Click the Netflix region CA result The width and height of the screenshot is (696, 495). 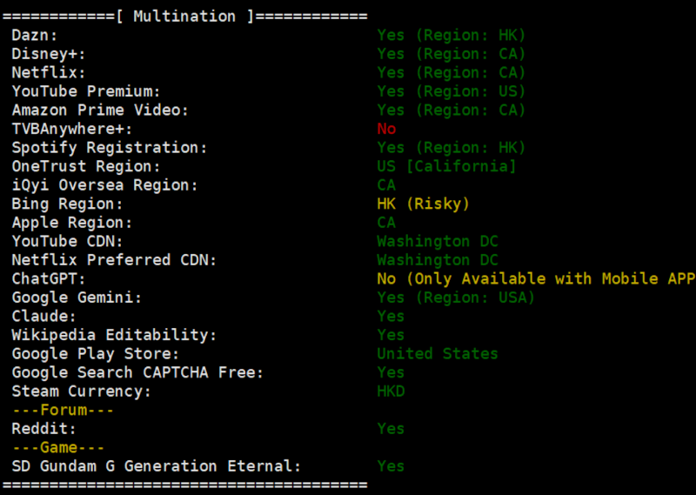[451, 72]
